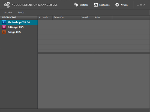This screenshot has width=150, height=112.
Task: Click the Ayuda toolbar button label
Action: [124, 5]
